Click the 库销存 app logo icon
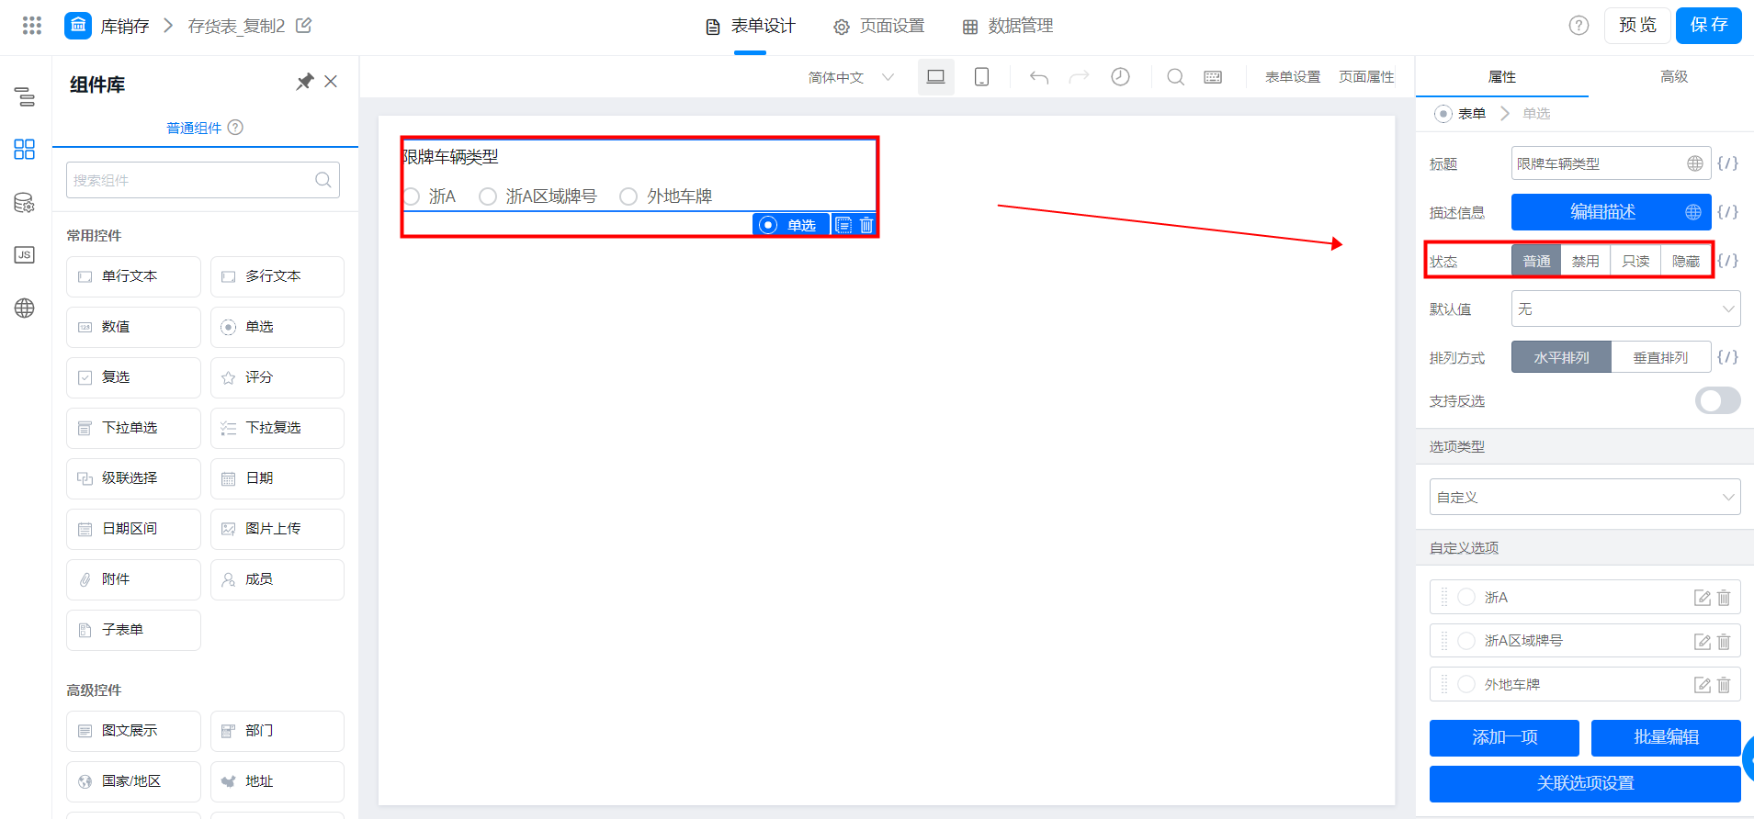The height and width of the screenshot is (819, 1754). 78,26
